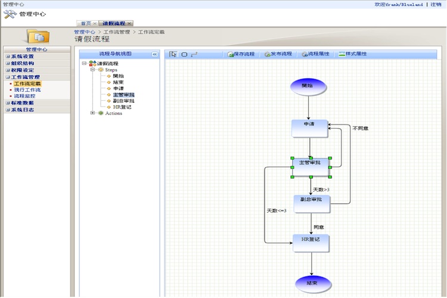Open 流程监控 in the sidebar
Screen dimensions: 447x298
tap(24, 96)
